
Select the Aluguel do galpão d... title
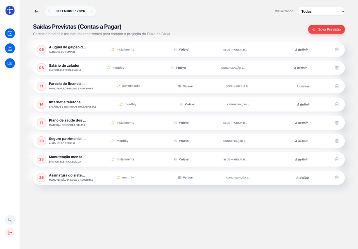(x=67, y=47)
